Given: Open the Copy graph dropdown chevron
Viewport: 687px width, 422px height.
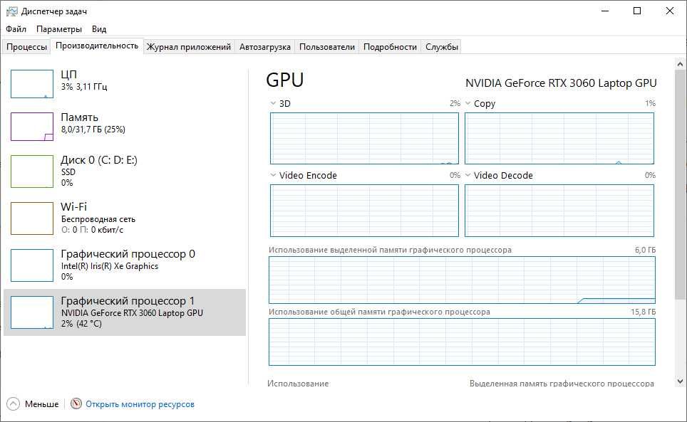Looking at the screenshot, I should 468,103.
